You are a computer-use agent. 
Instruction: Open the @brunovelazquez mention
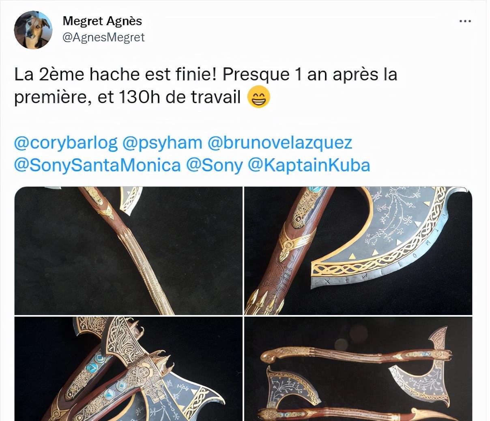click(x=279, y=143)
